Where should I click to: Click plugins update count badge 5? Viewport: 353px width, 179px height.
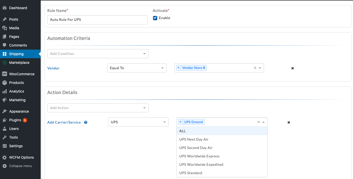pyautogui.click(x=25, y=120)
